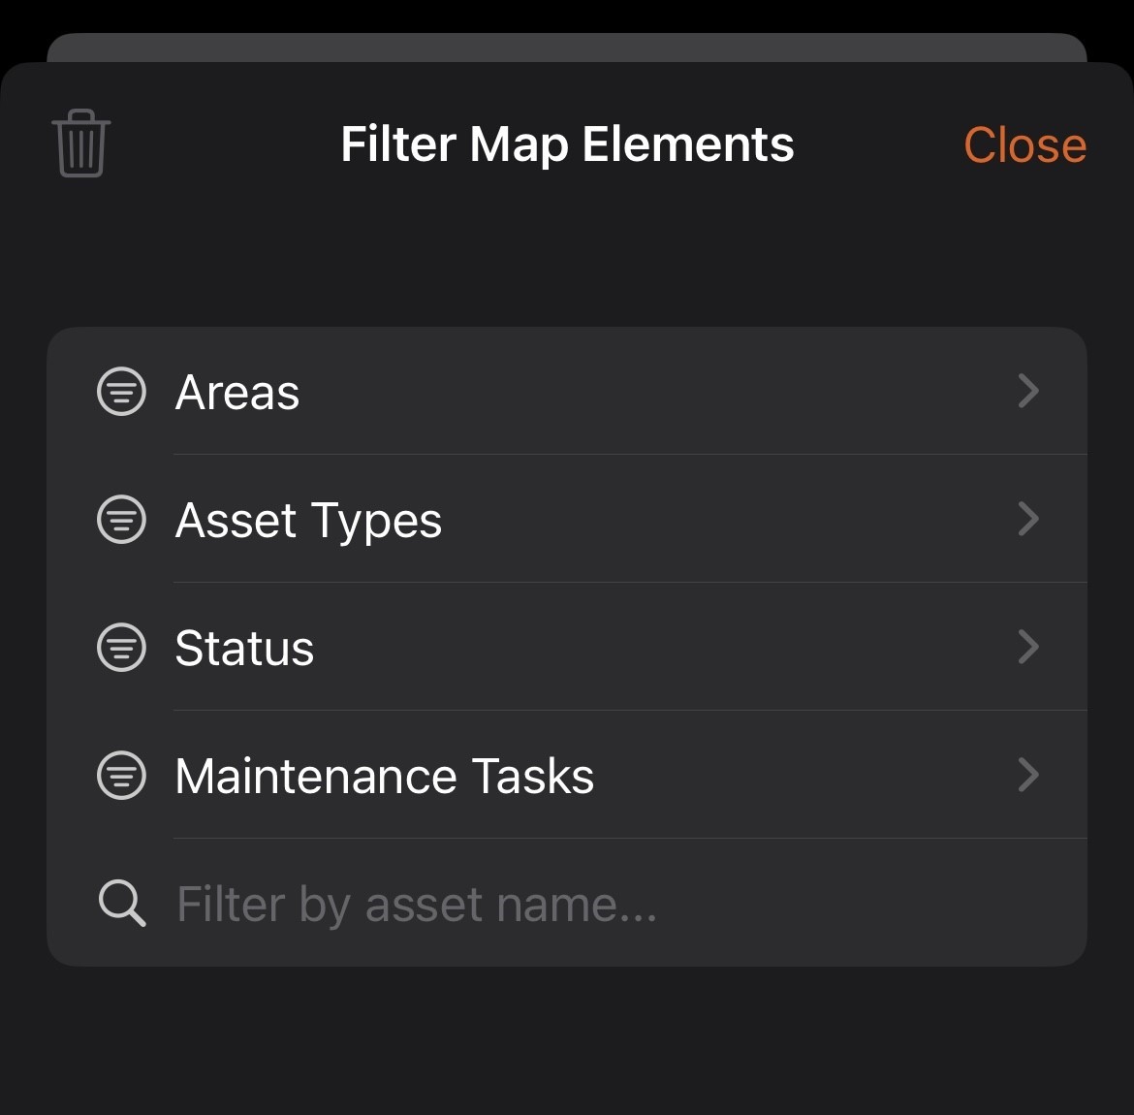Open the Asset Types filter option
Screen dimensions: 1134x1115
(308, 521)
